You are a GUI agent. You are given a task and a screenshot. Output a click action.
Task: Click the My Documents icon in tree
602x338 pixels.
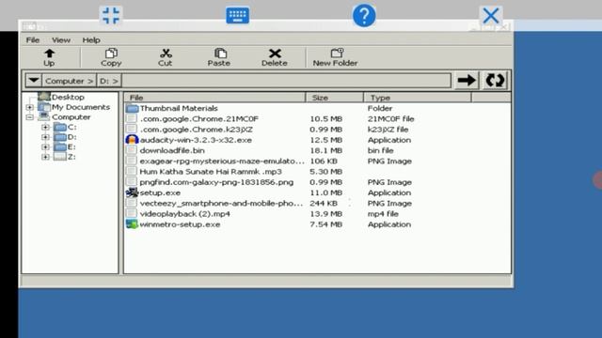pyautogui.click(x=44, y=107)
